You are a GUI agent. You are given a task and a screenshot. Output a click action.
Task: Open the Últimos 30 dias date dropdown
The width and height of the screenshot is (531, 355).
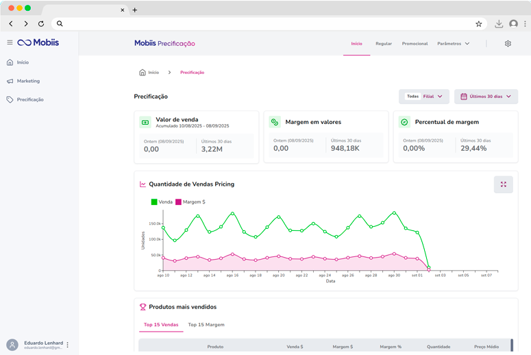tap(486, 97)
